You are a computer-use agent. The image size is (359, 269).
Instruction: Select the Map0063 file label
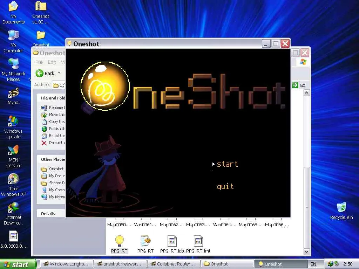click(198, 225)
